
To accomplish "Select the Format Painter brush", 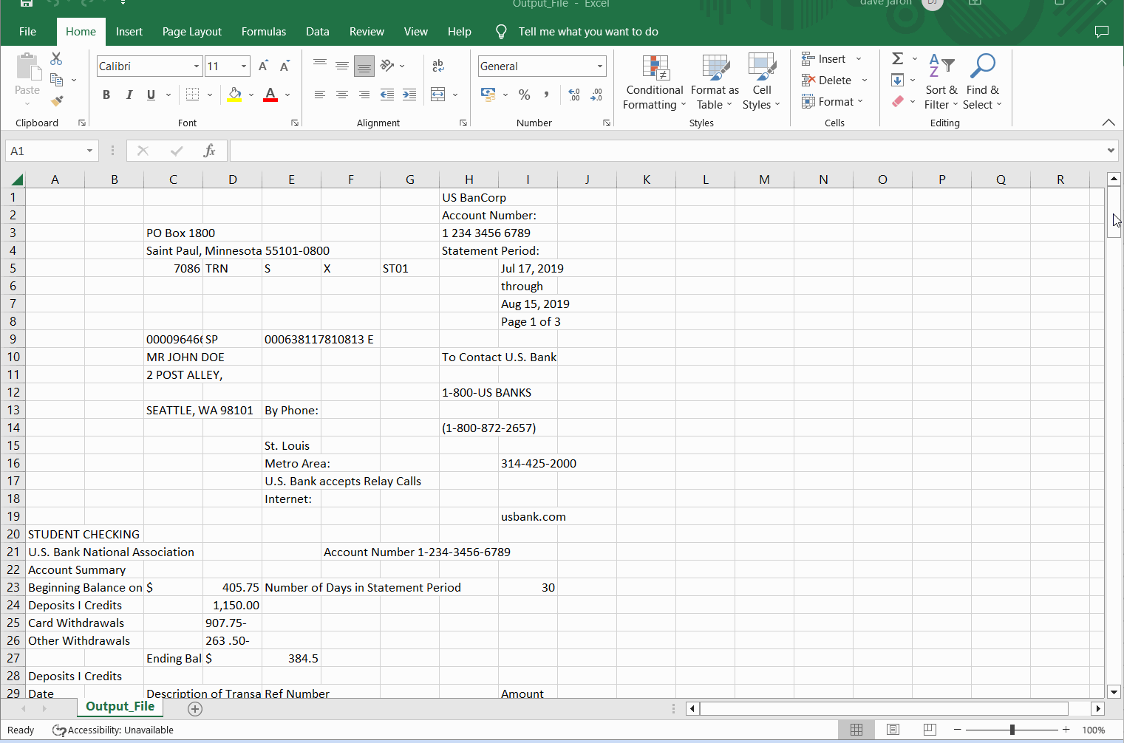I will 57,101.
